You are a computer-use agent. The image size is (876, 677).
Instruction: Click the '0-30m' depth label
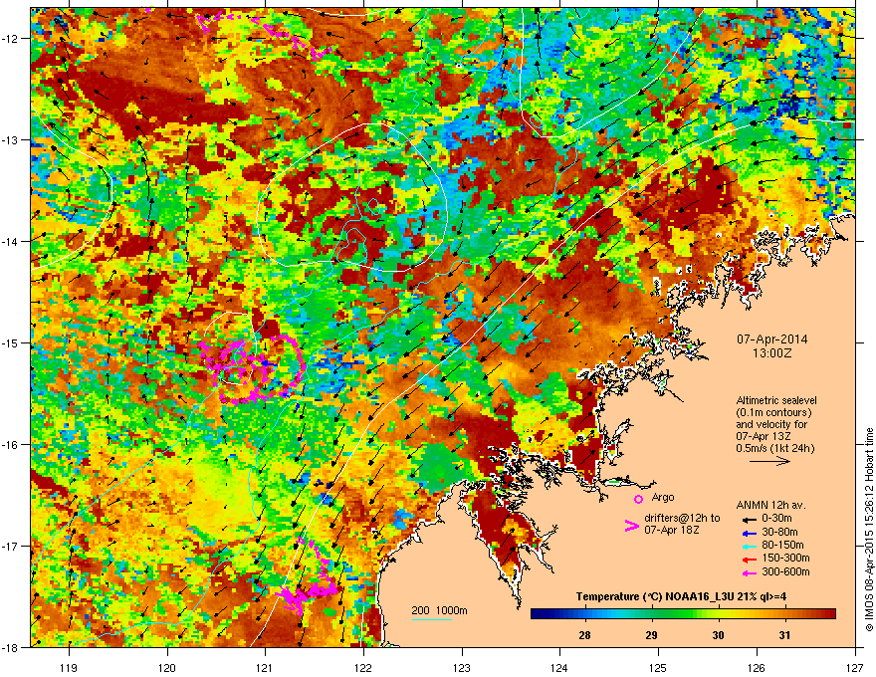[776, 519]
